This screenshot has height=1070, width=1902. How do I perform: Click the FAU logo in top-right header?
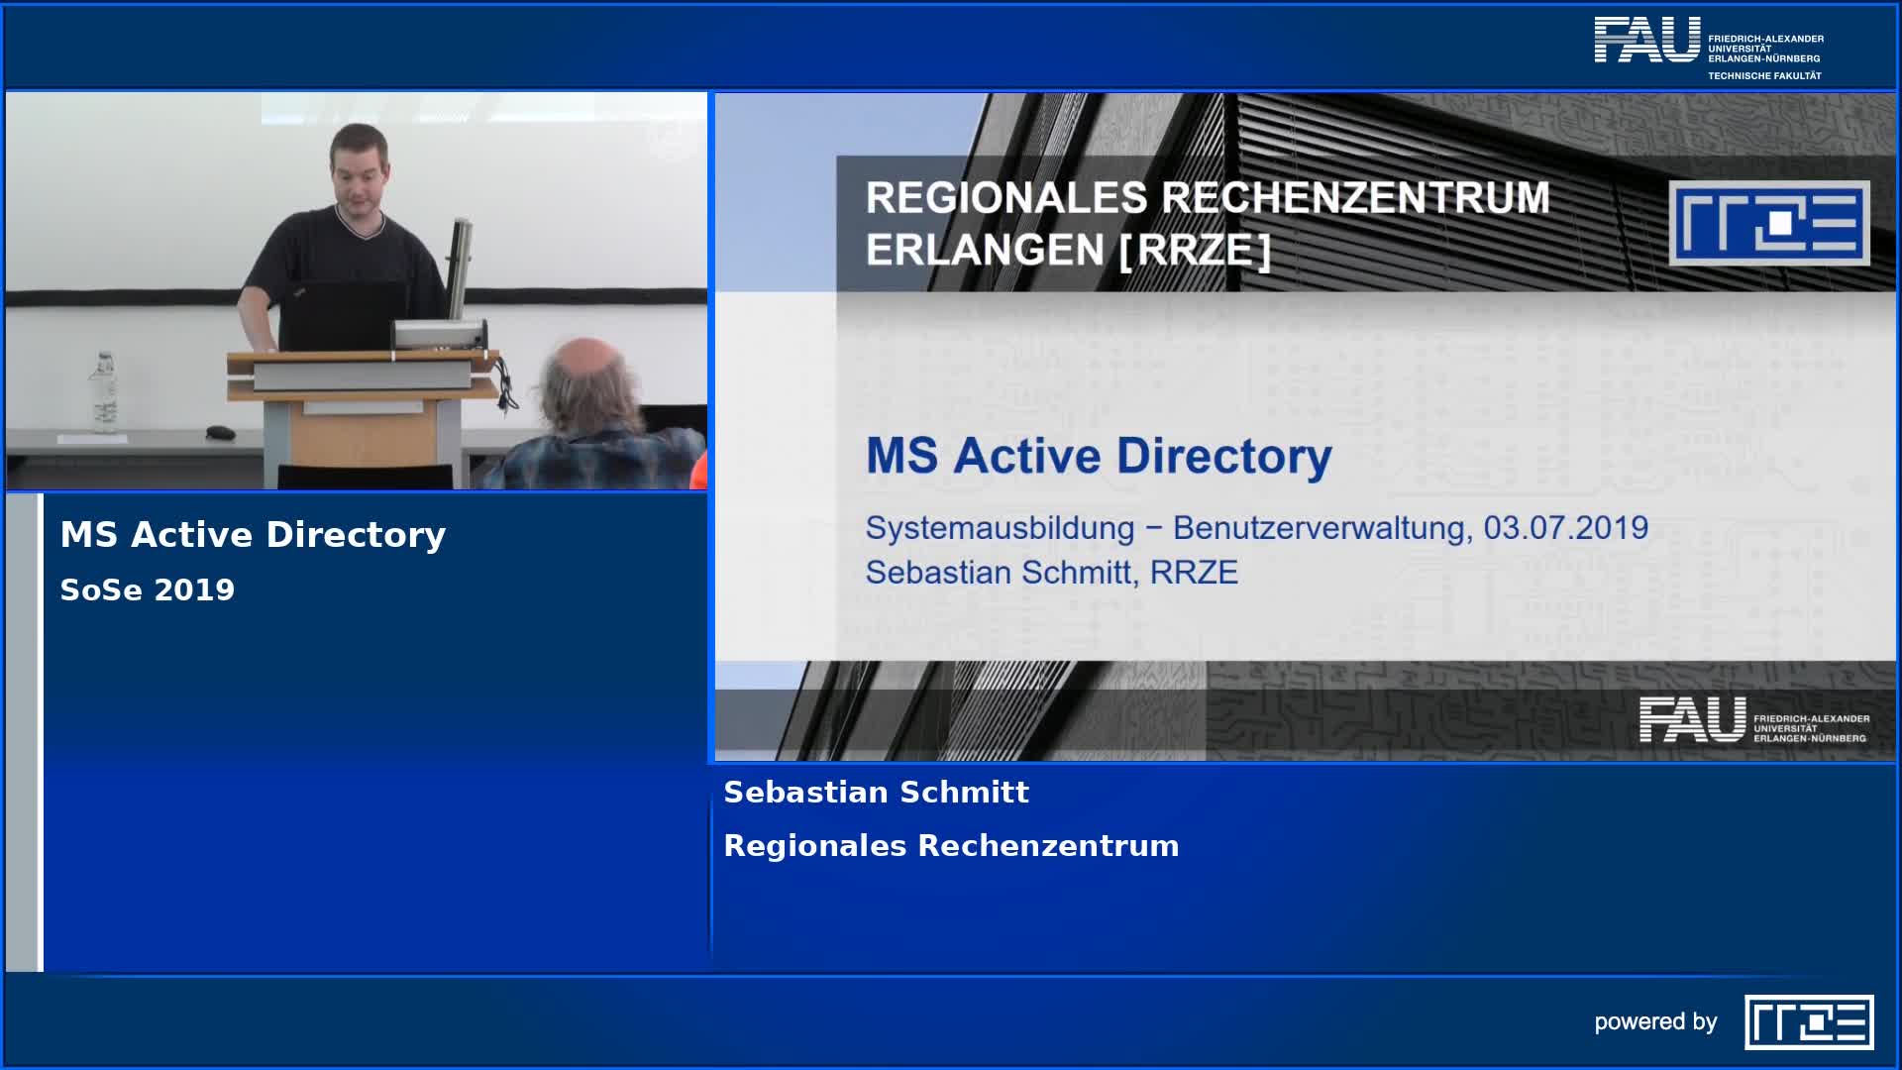pyautogui.click(x=1646, y=40)
